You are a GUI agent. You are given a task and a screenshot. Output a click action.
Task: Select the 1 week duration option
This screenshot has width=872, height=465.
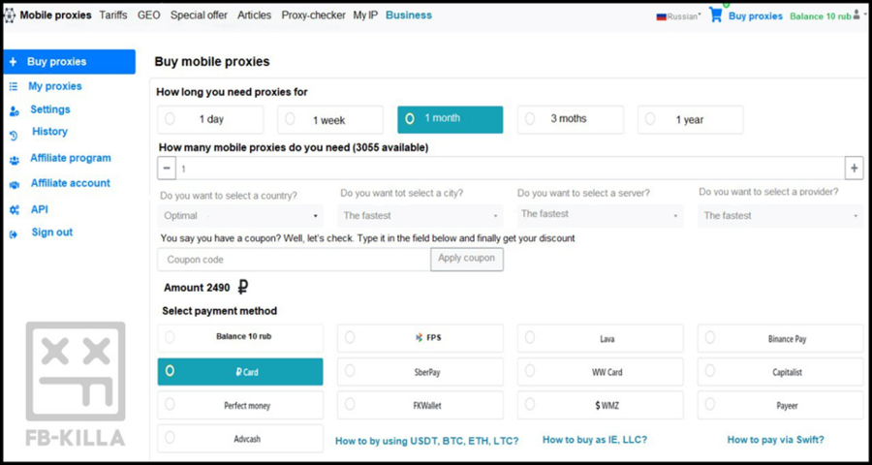330,119
